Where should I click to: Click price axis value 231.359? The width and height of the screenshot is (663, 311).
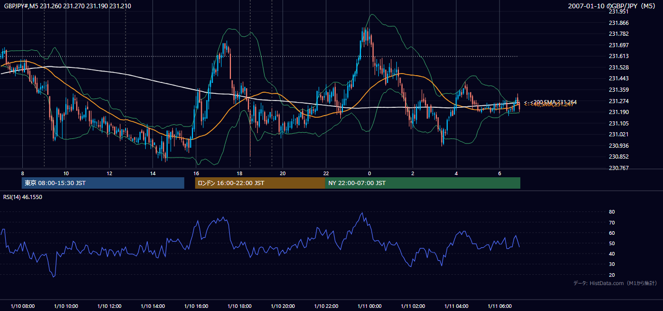point(618,90)
